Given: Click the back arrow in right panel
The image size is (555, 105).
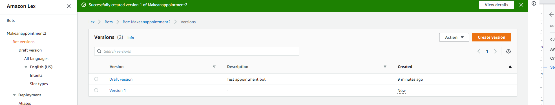Looking at the screenshot, I should pyautogui.click(x=551, y=15).
